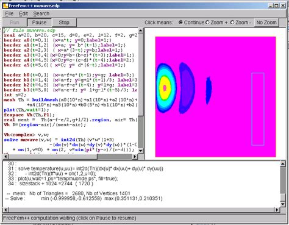Click the pink center of the wave plot
289x225 pixels.
165,88
